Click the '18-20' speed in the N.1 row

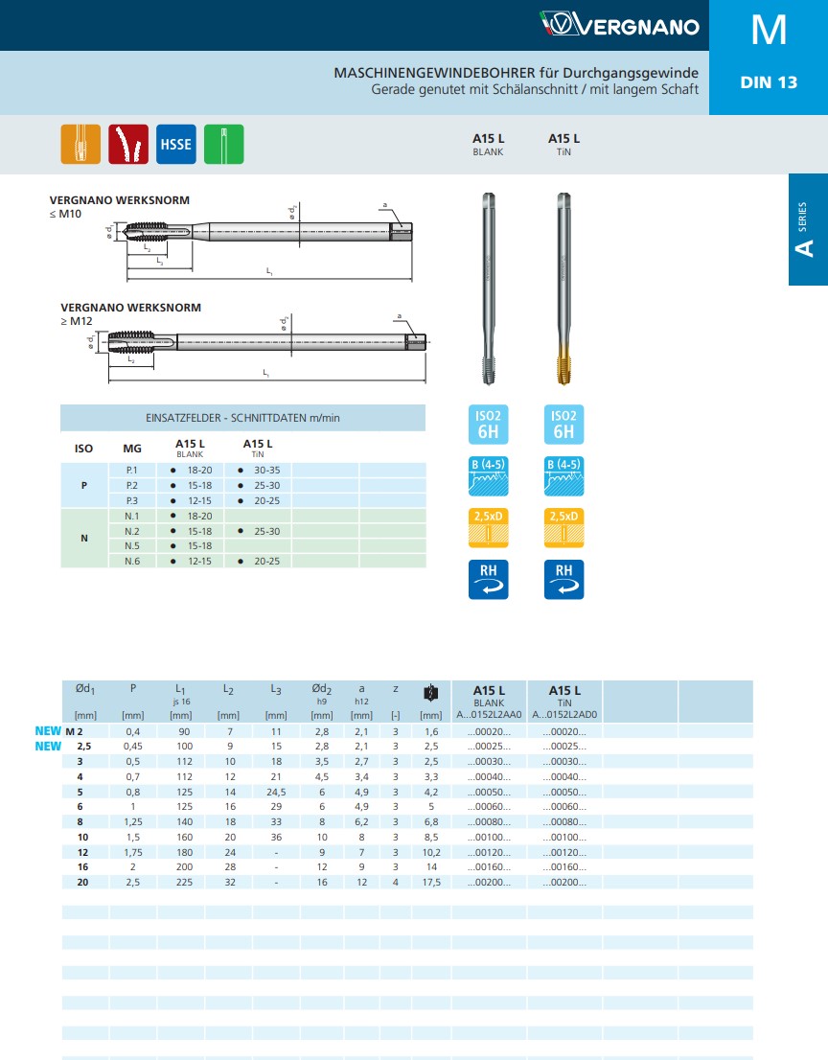click(199, 516)
